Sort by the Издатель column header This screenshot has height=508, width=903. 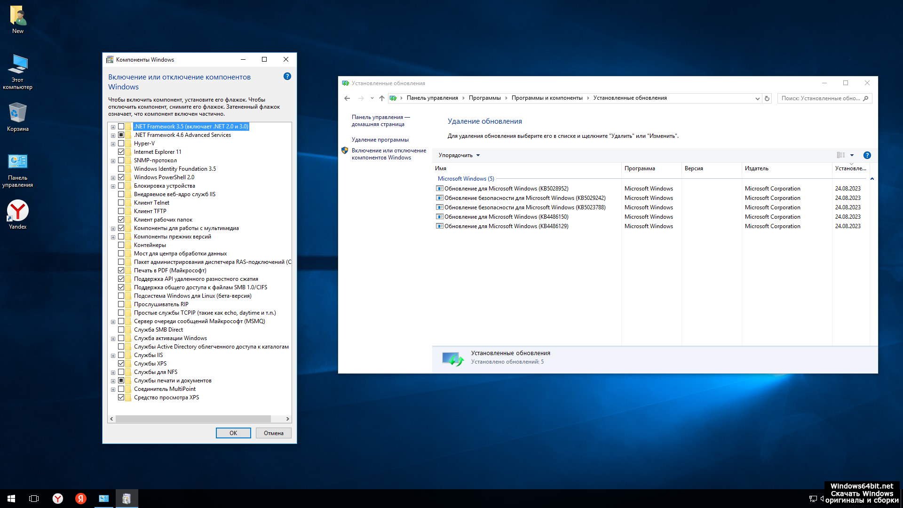pos(756,168)
